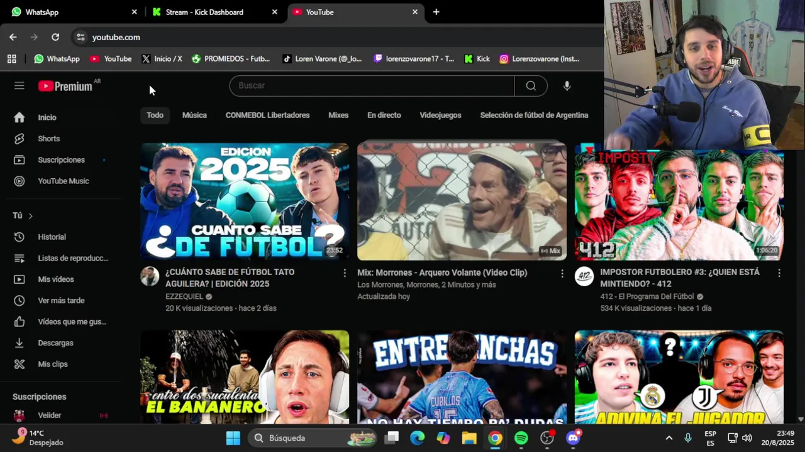The height and width of the screenshot is (452, 805).
Task: Select the Música filter chip
Action: pyautogui.click(x=194, y=115)
